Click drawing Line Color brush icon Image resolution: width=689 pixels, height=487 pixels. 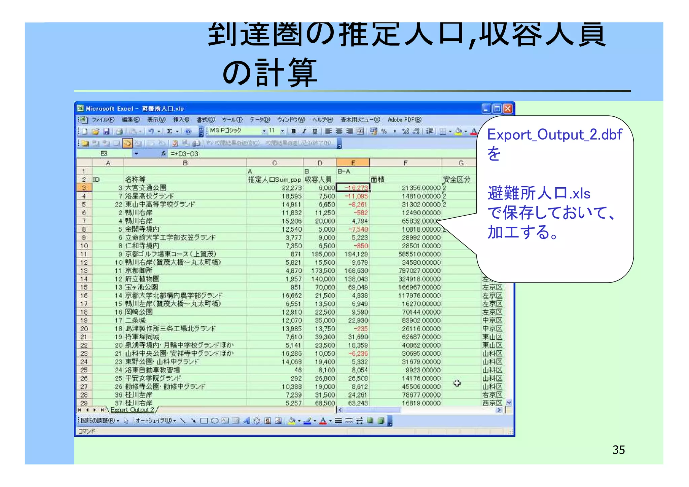tap(307, 421)
